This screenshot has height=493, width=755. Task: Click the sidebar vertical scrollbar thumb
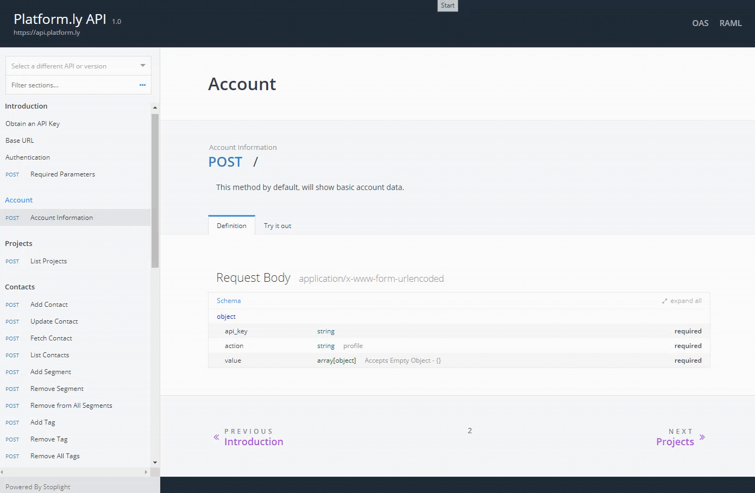155,190
